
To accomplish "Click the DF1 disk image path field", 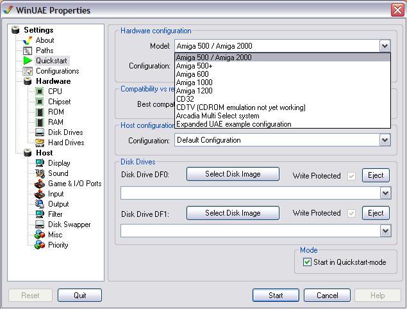I will click(251, 231).
